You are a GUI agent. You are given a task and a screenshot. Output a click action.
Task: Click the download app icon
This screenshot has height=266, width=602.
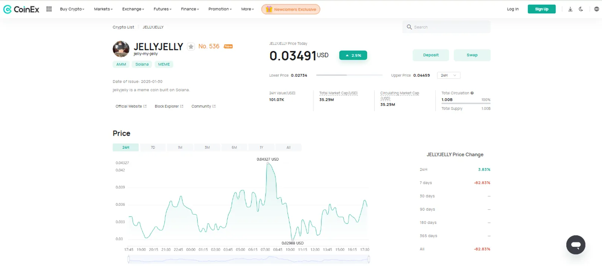click(x=570, y=9)
